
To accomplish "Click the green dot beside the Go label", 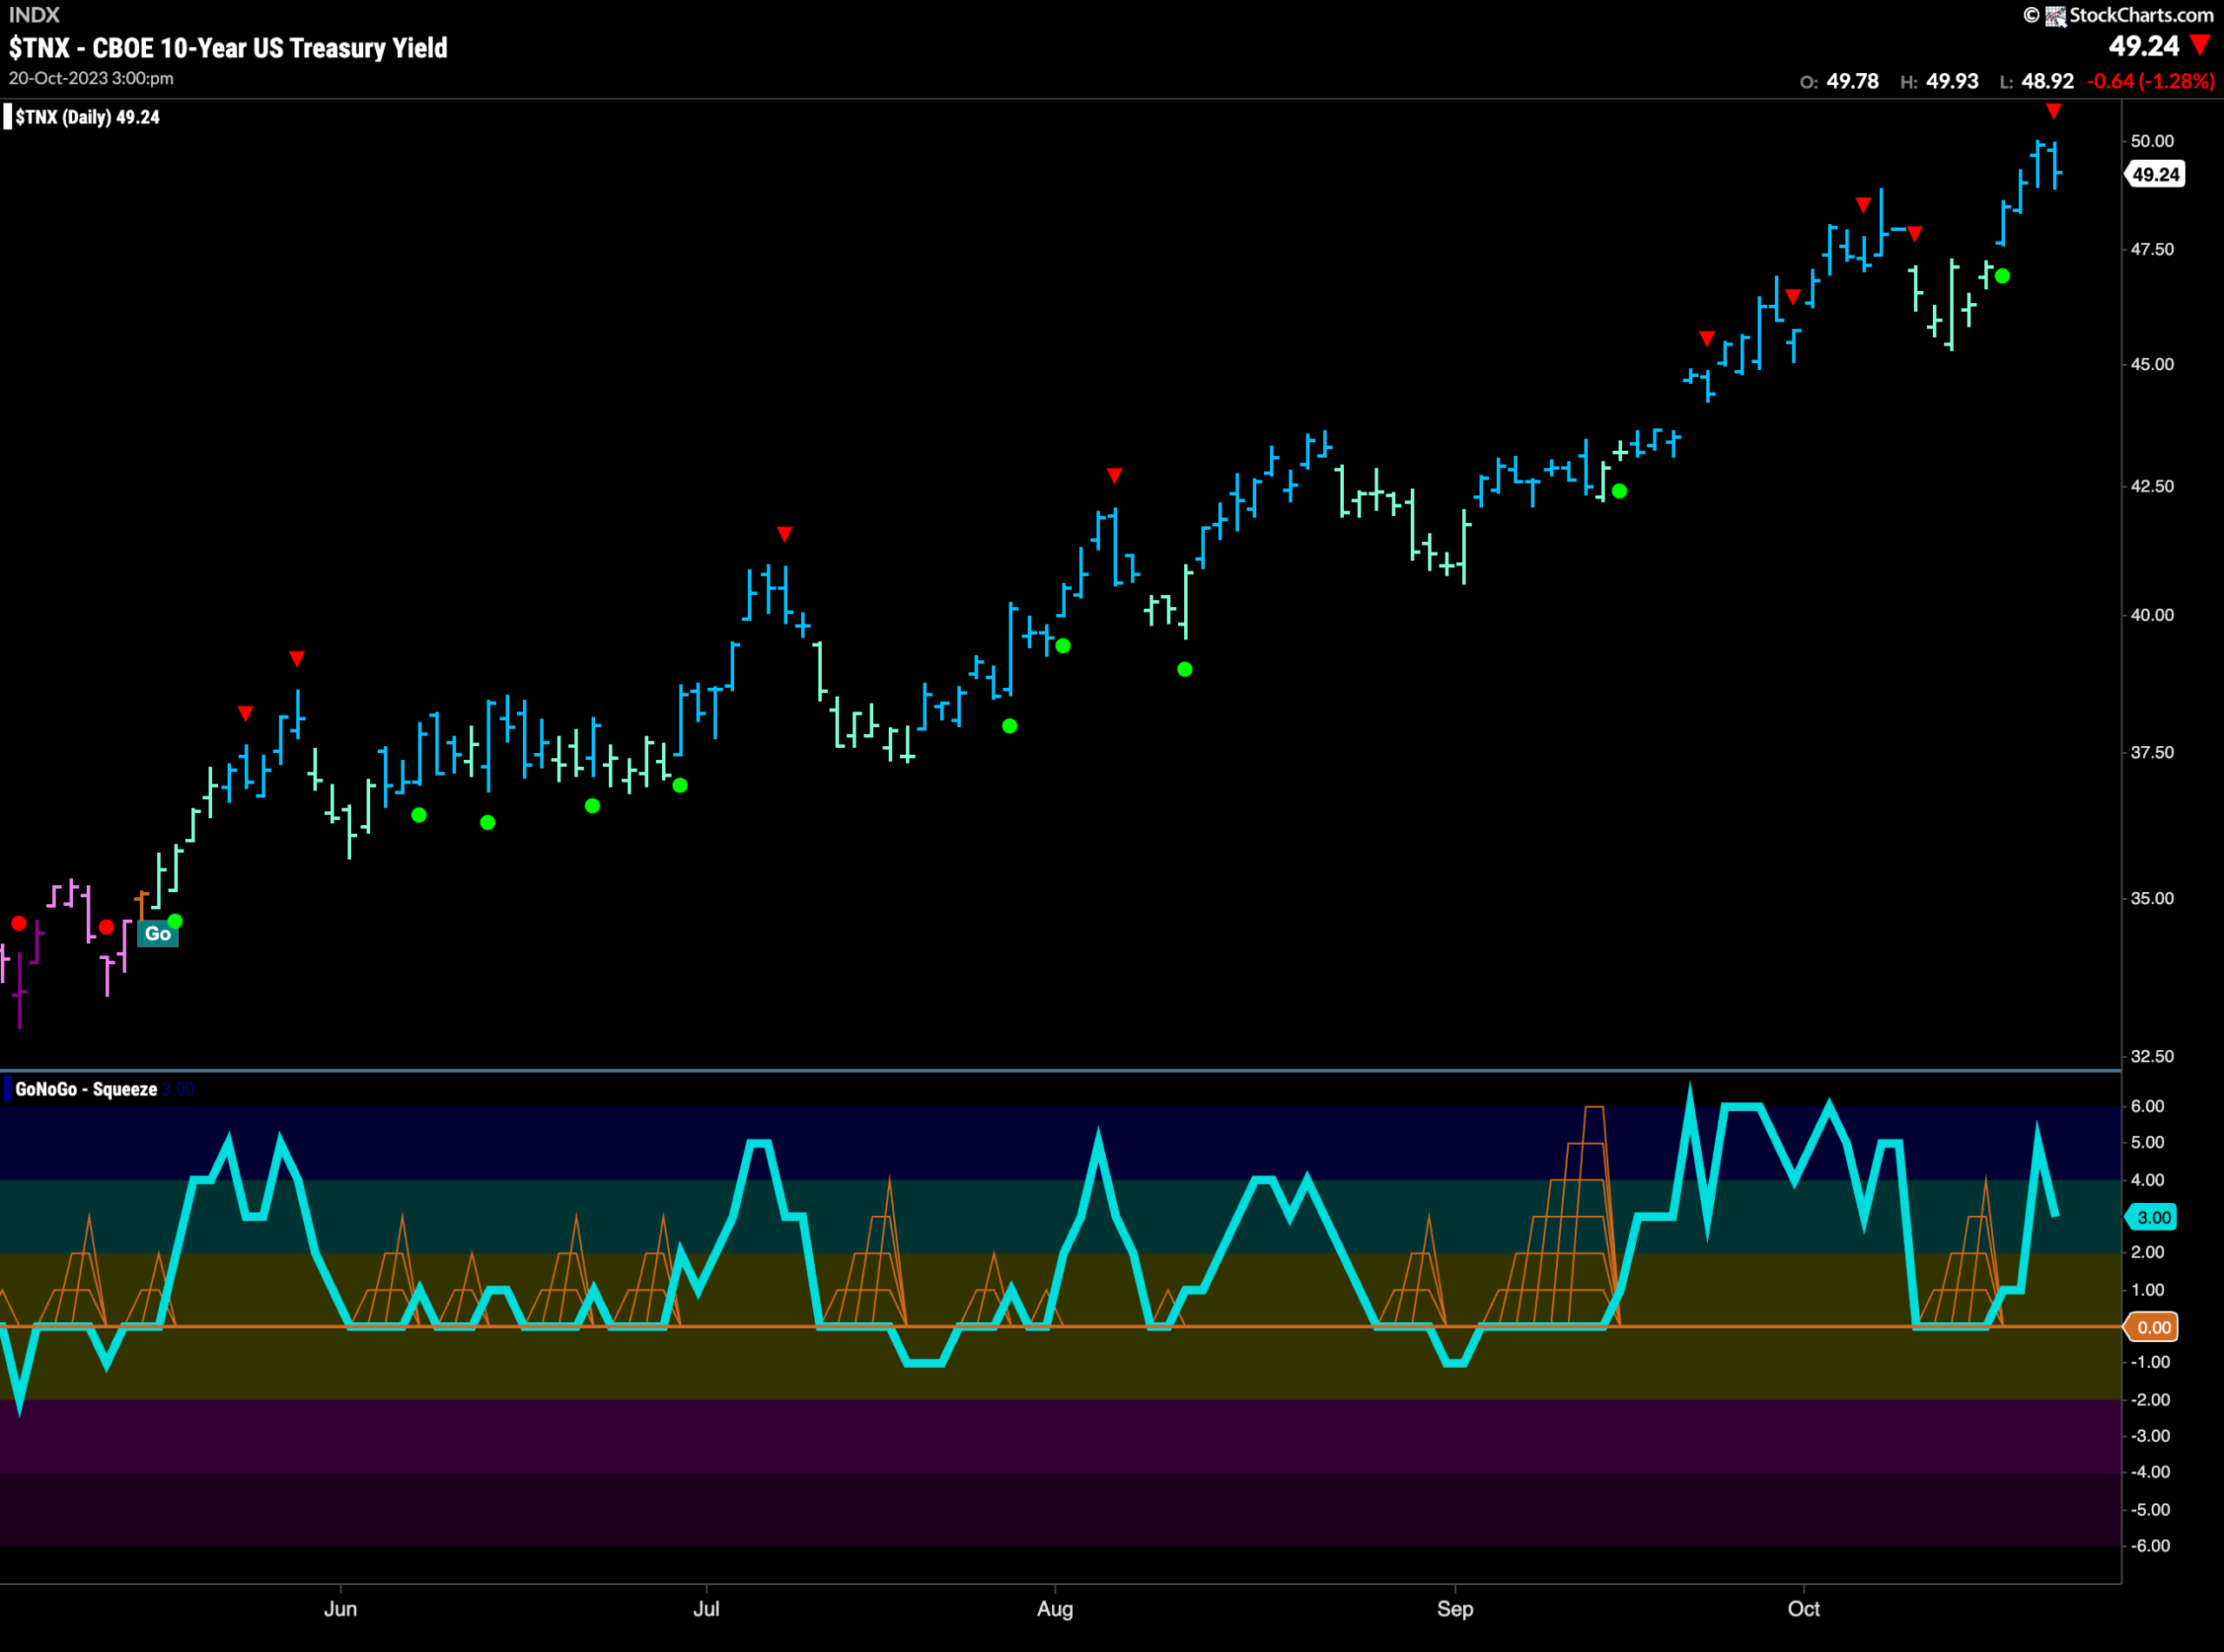I will pos(175,921).
